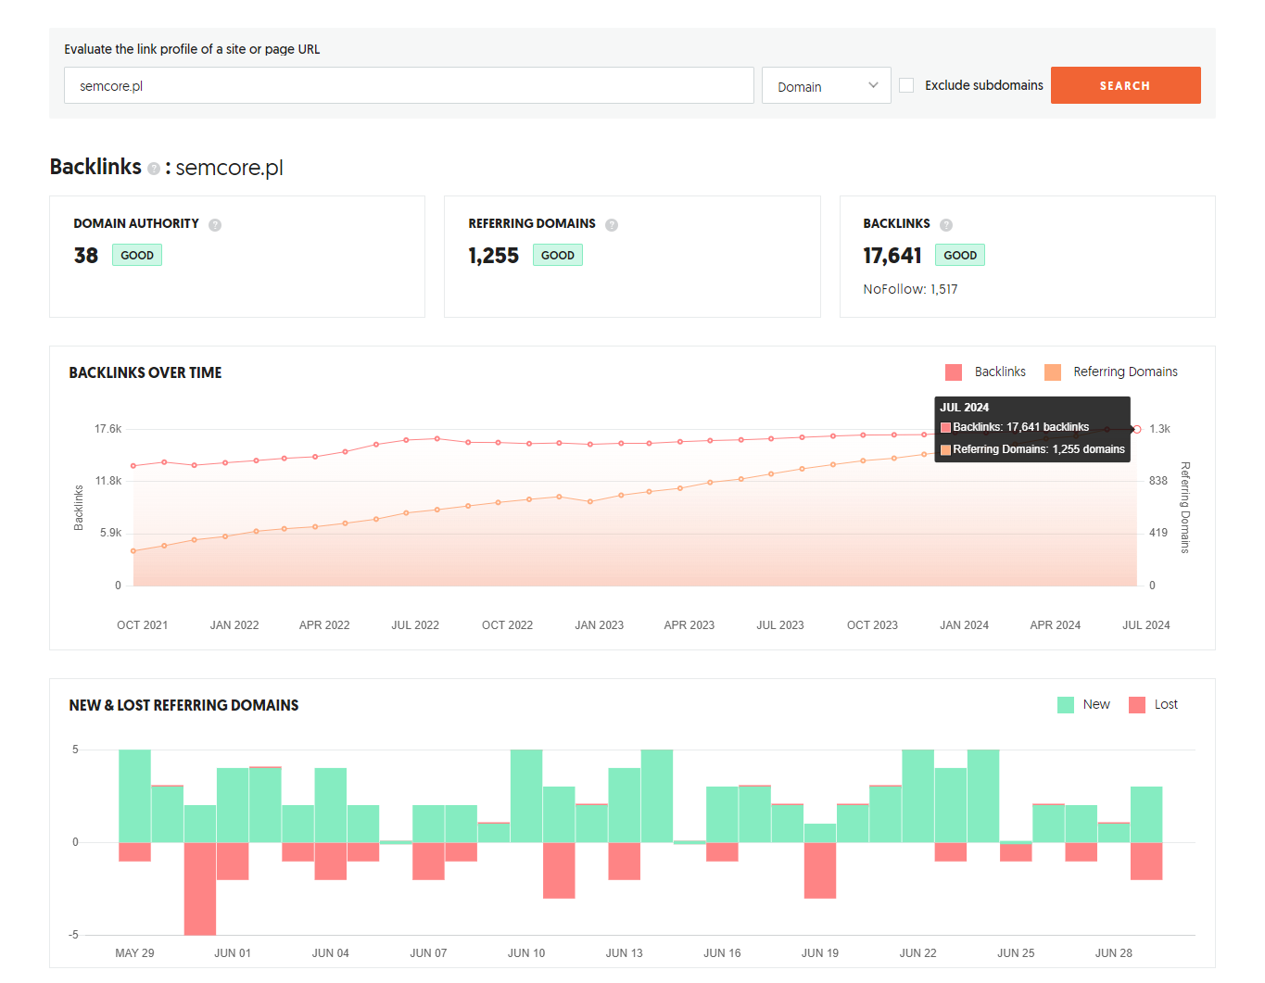Click JUL 2024 data point on chart

click(1137, 429)
